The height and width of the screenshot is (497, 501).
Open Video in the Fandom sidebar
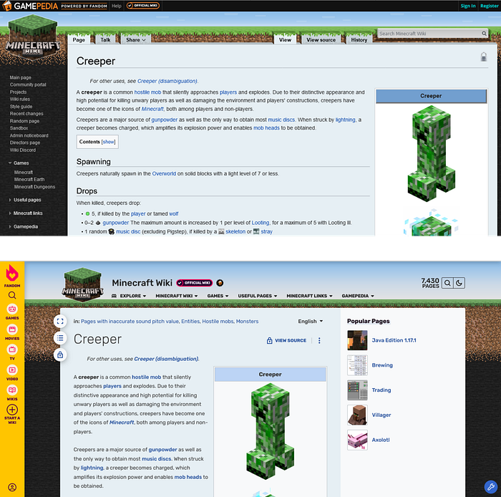click(12, 372)
